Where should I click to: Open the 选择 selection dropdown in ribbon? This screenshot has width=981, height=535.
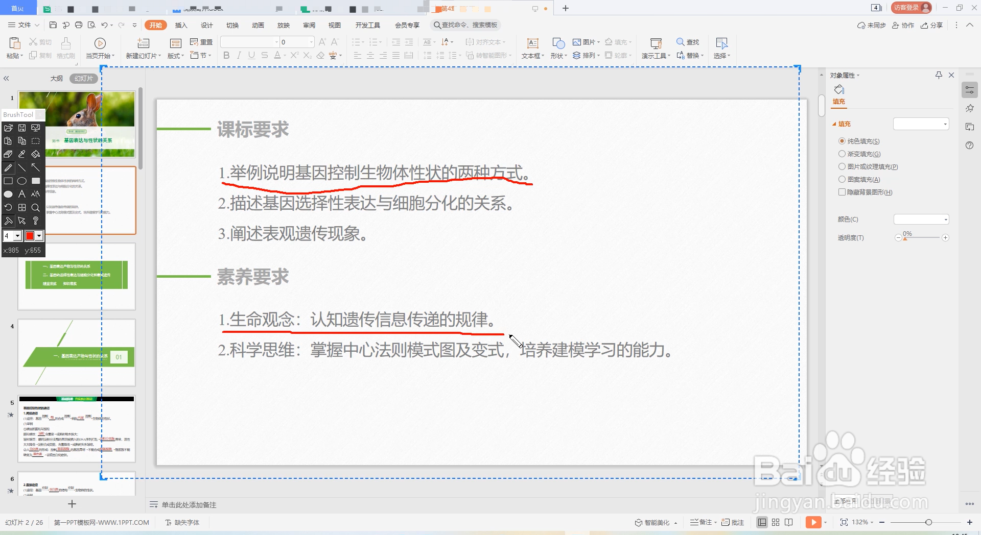722,55
